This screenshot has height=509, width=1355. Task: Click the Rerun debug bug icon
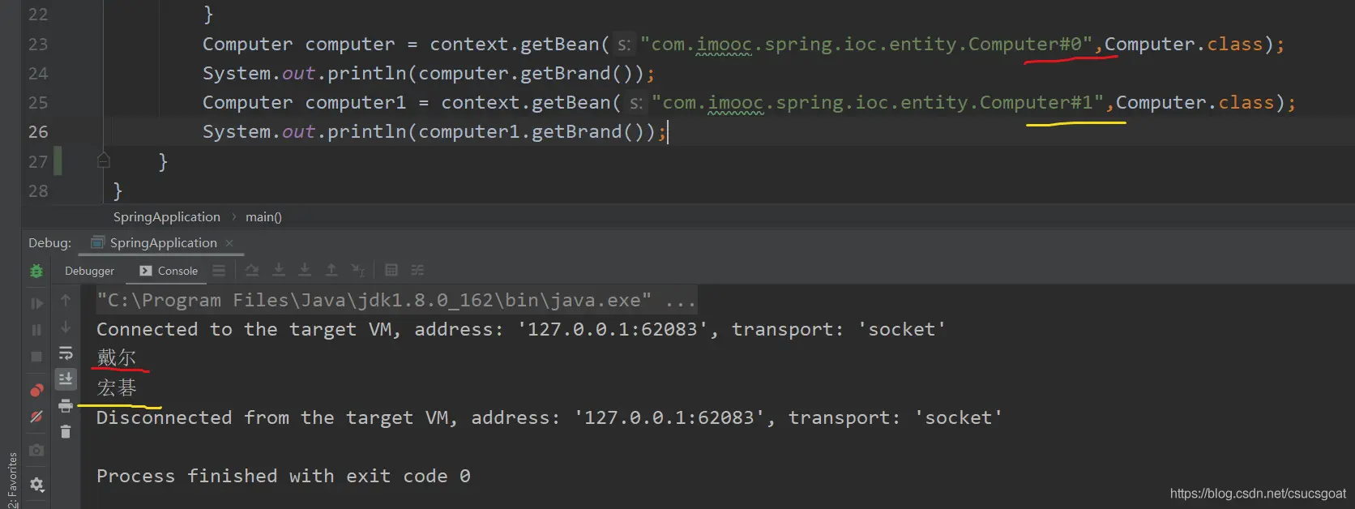36,272
